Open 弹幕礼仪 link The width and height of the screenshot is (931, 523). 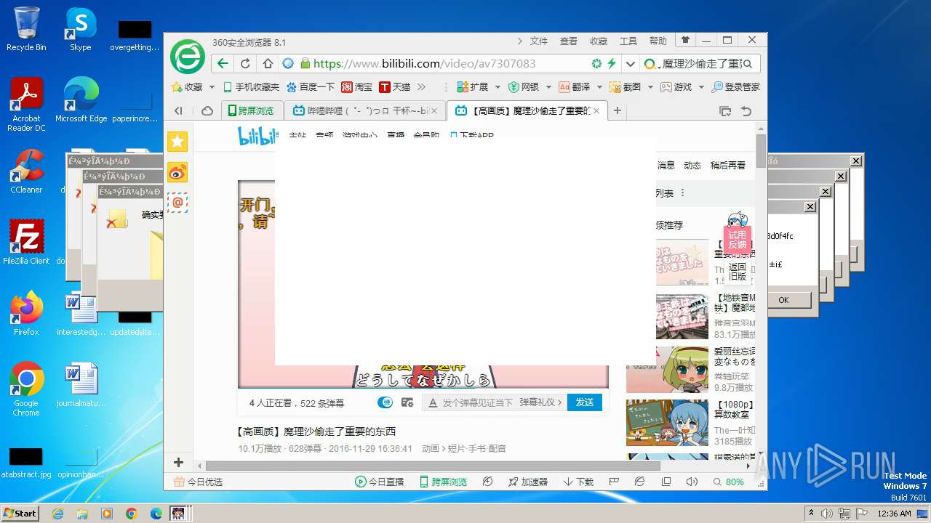540,402
